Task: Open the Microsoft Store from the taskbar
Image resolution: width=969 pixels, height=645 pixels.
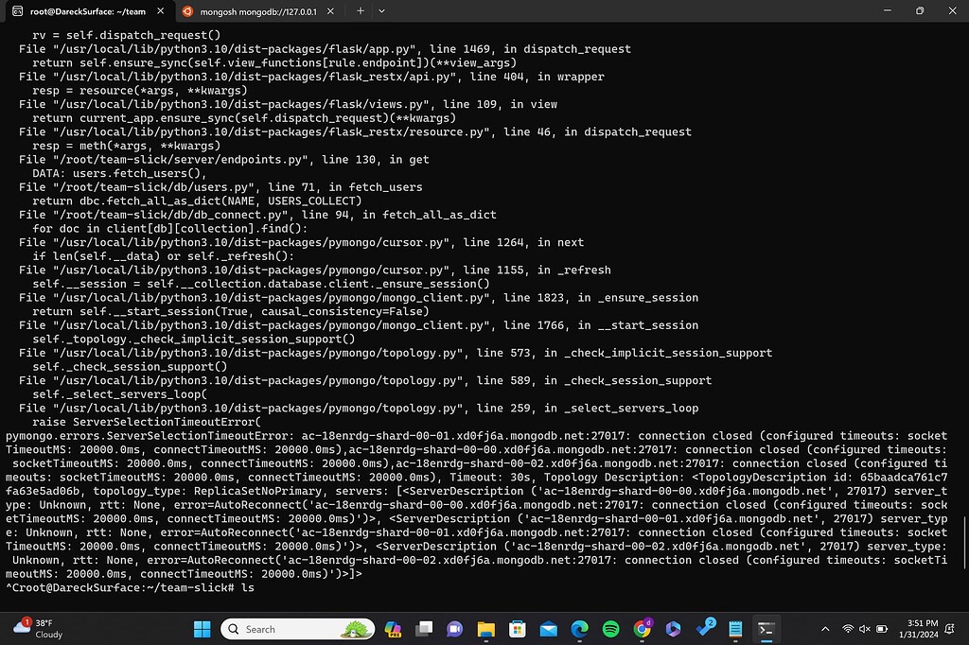Action: tap(516, 628)
